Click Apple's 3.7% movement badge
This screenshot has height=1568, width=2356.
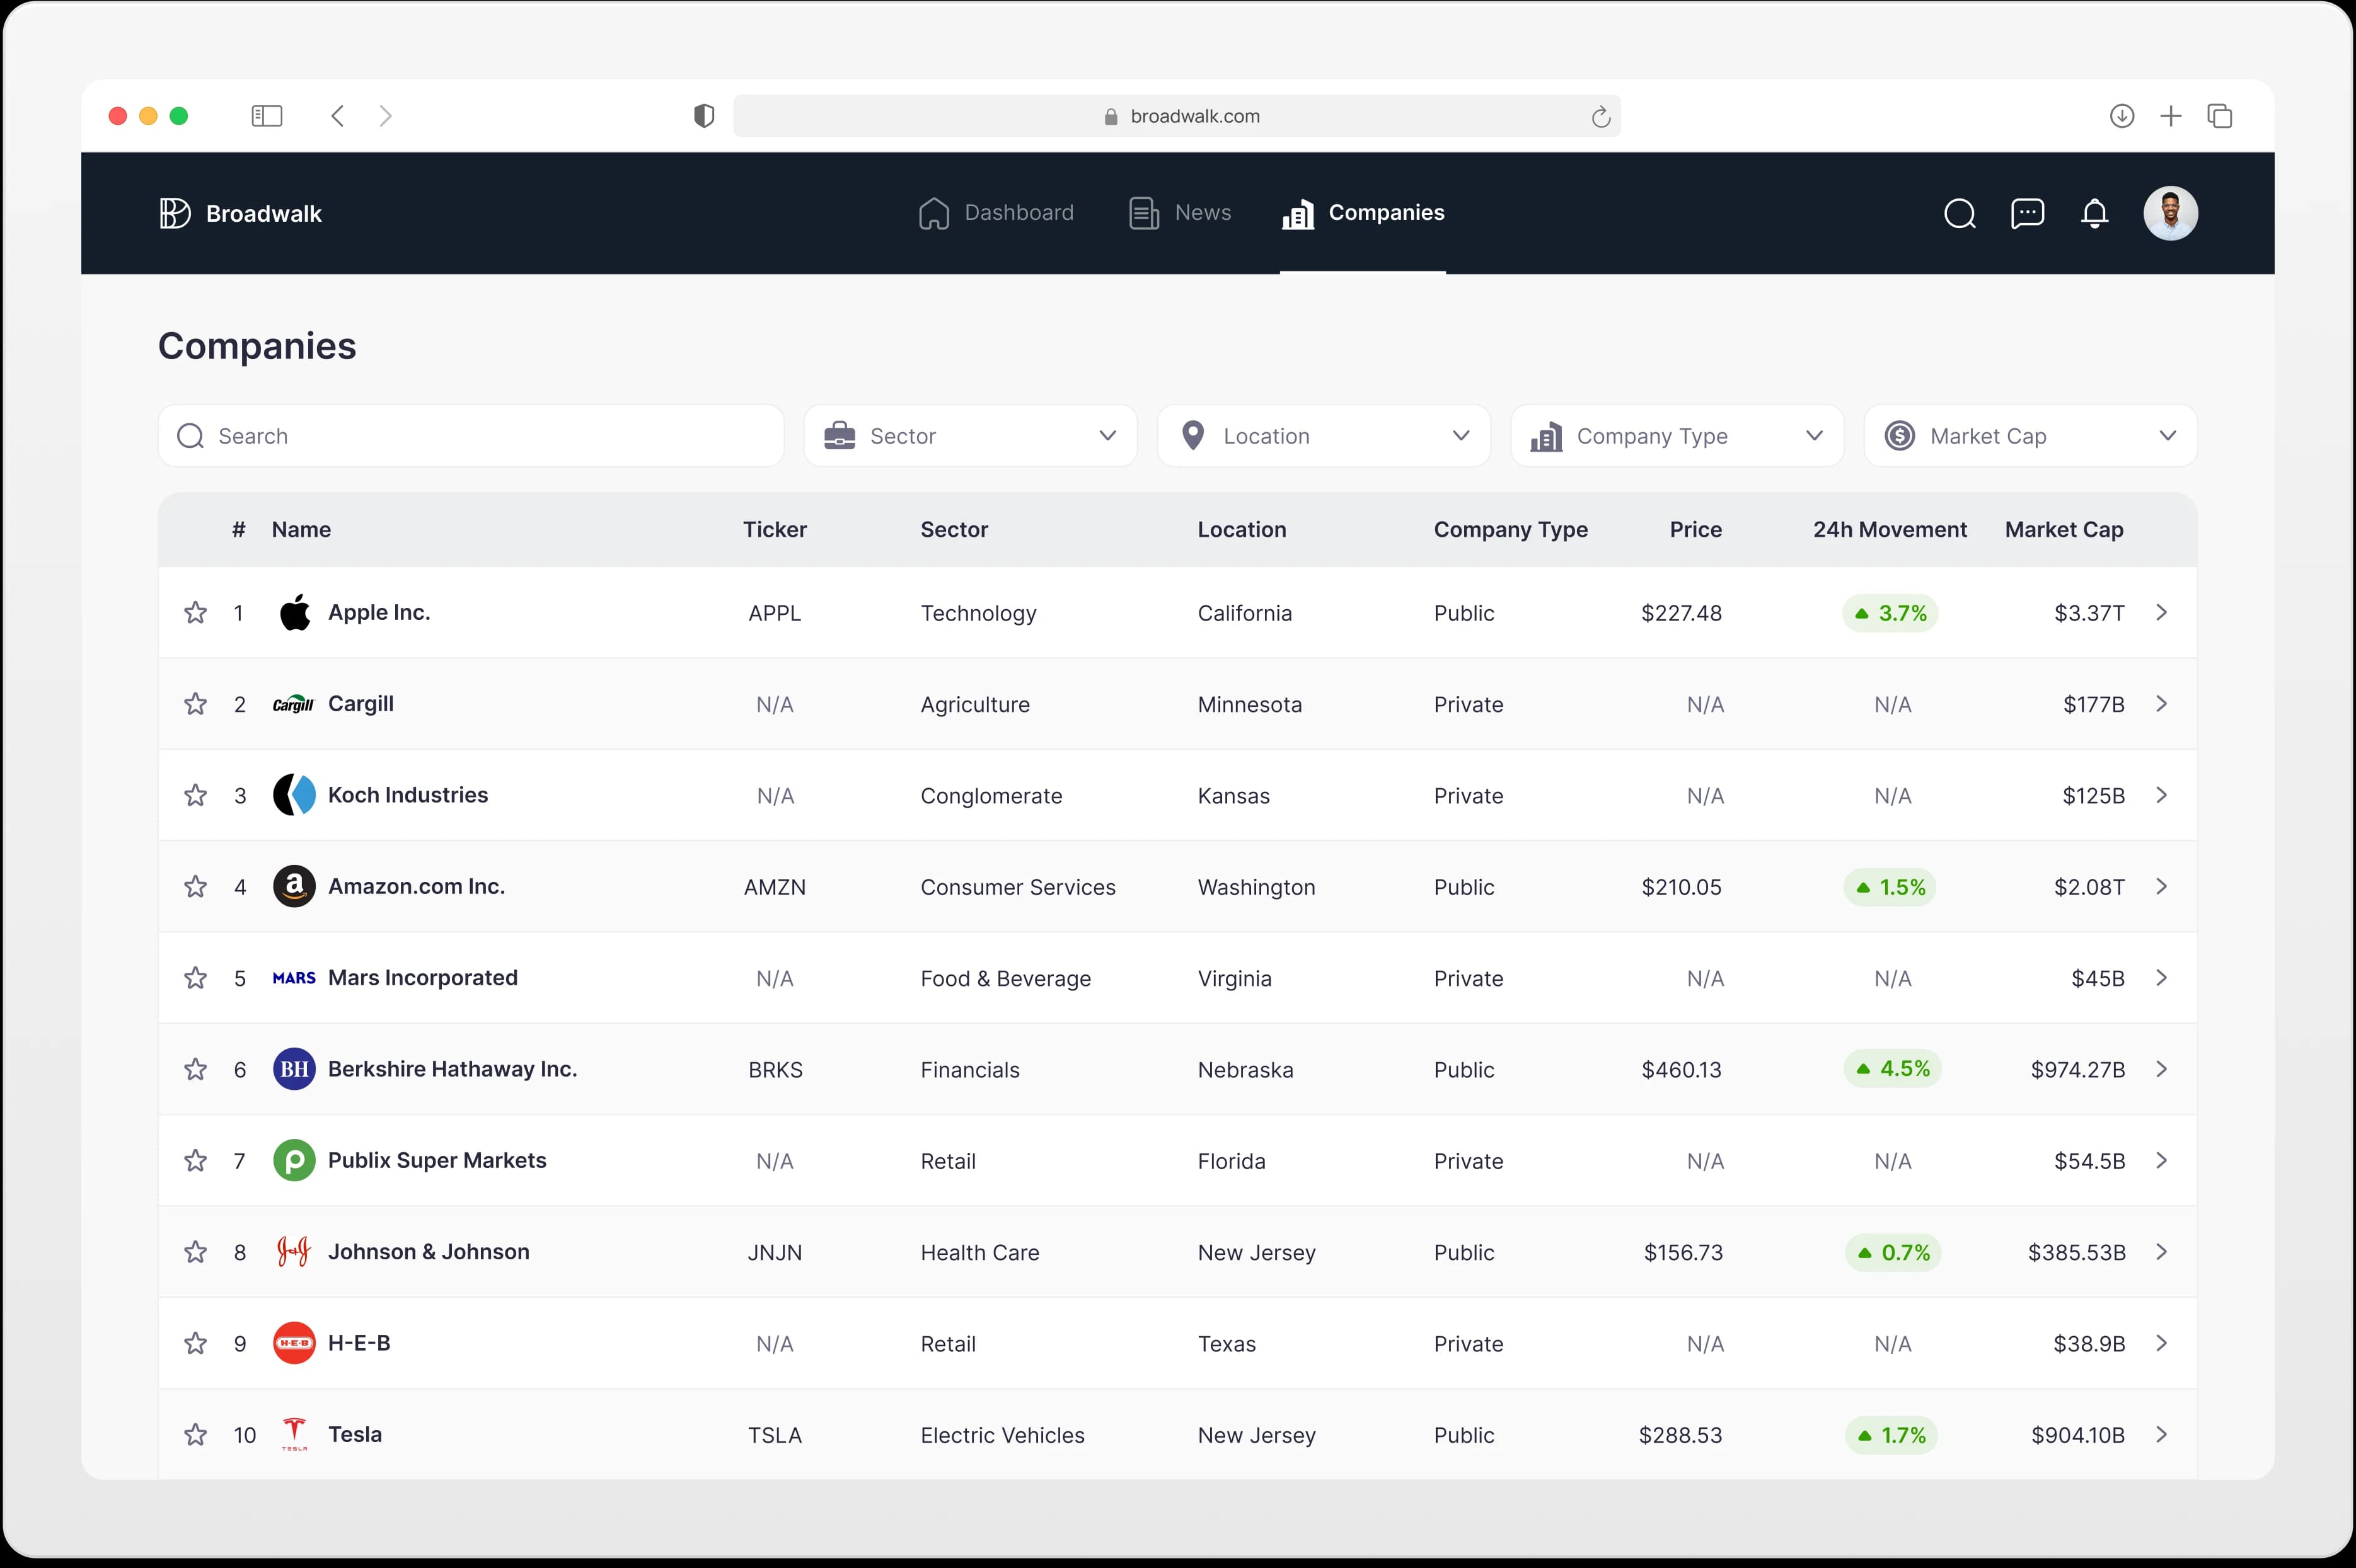tap(1890, 613)
